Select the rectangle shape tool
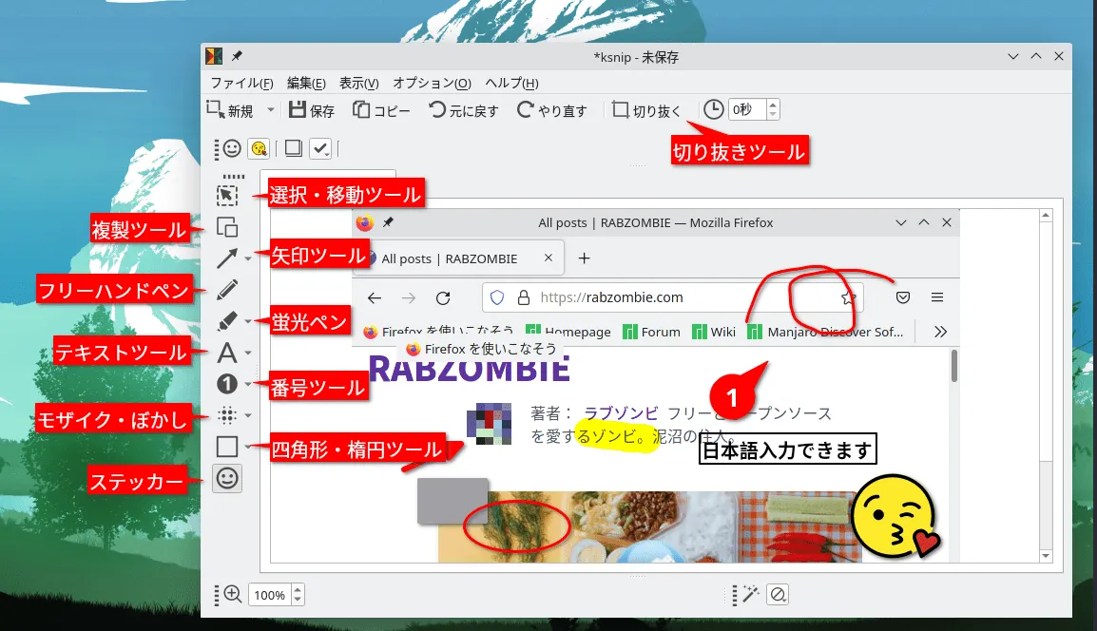1097x631 pixels. click(x=226, y=447)
